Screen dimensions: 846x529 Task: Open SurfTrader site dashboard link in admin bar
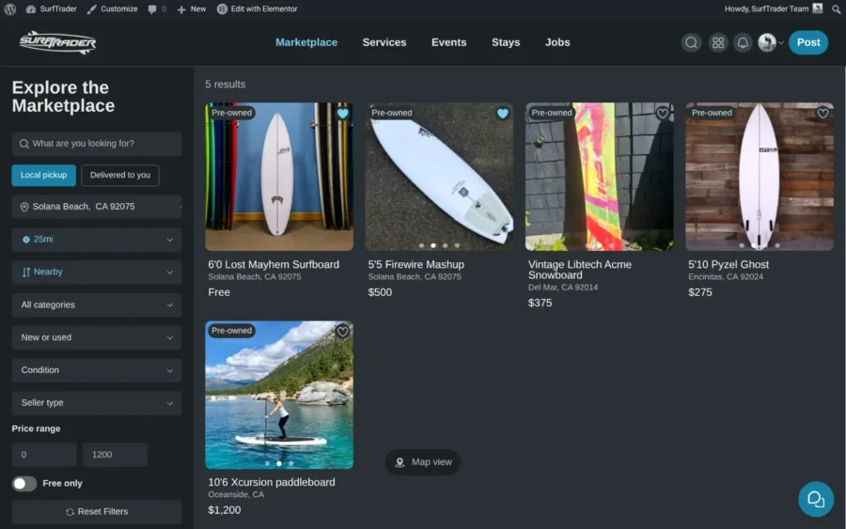point(52,9)
